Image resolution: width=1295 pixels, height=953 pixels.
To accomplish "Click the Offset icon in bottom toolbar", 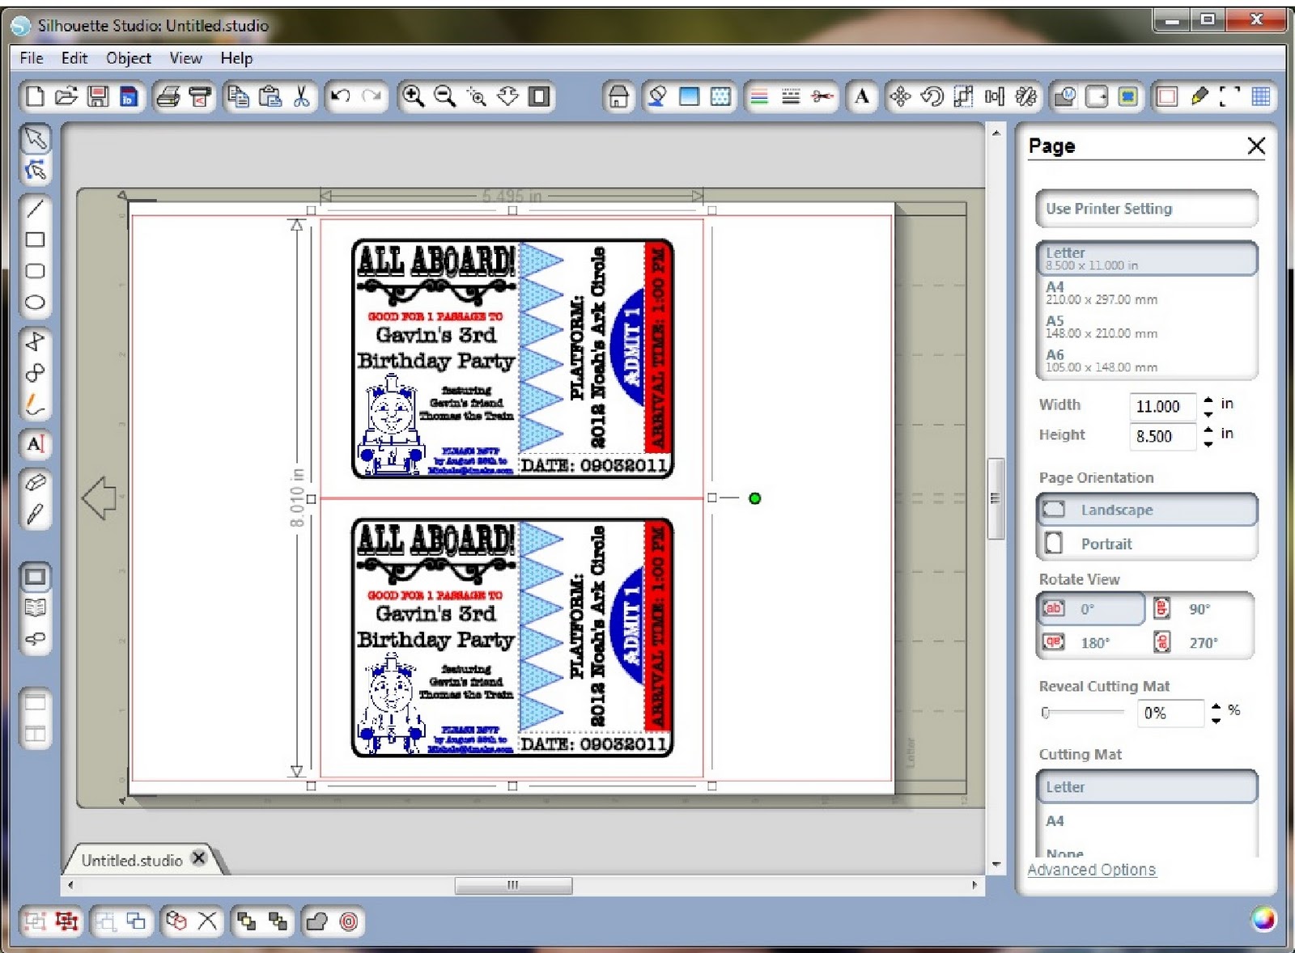I will point(348,921).
